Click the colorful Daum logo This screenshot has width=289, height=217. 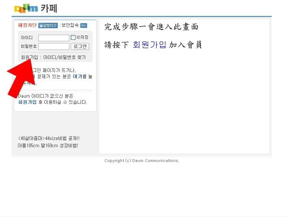(x=26, y=8)
